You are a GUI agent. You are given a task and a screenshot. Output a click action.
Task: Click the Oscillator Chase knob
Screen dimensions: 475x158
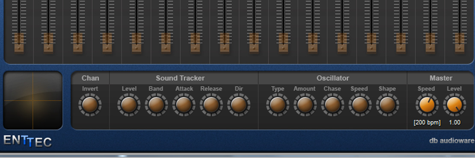pos(332,105)
